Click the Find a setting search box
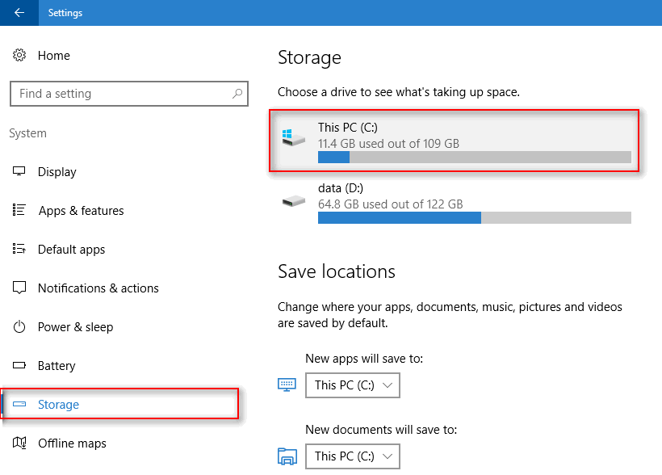The width and height of the screenshot is (662, 475). 129,94
